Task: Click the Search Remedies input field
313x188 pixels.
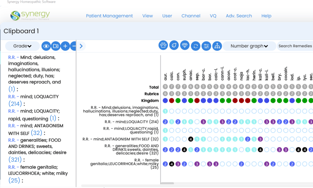Action: coord(295,46)
